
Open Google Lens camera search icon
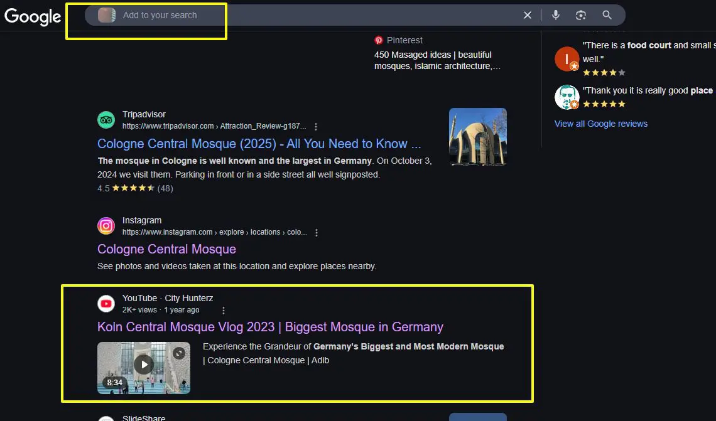[581, 15]
